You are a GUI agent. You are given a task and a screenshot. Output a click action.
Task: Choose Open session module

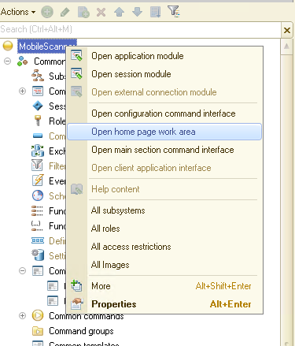coord(164,74)
